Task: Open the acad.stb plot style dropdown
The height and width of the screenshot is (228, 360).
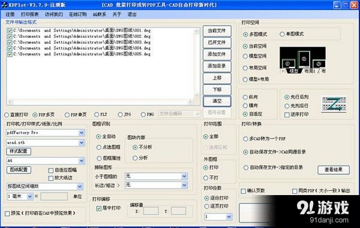Action: pos(82,143)
